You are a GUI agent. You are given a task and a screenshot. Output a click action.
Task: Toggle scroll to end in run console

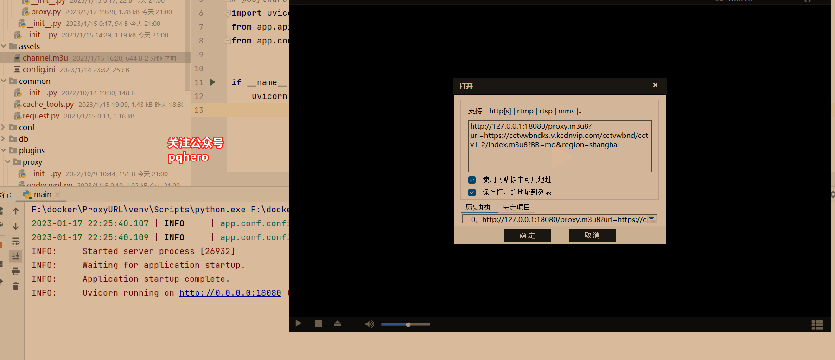[16, 256]
